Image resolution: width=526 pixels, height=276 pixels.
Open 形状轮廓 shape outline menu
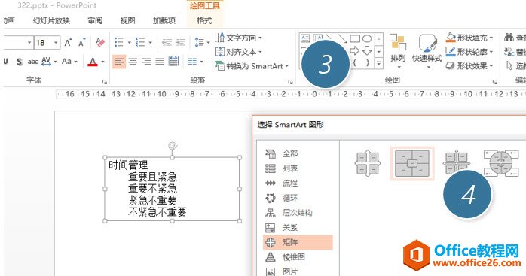click(469, 52)
